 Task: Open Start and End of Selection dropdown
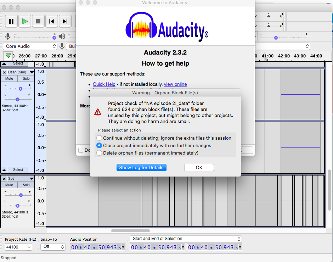(x=186, y=239)
